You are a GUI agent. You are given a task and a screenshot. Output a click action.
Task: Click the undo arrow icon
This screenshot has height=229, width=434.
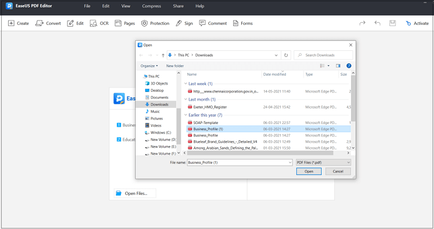[377, 23]
